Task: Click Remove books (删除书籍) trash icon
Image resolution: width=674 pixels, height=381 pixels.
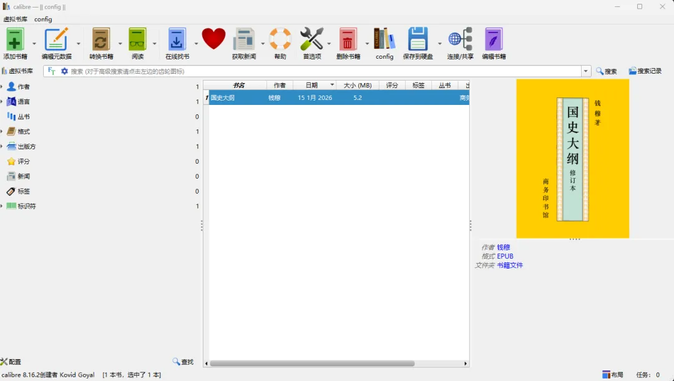Action: click(x=348, y=39)
